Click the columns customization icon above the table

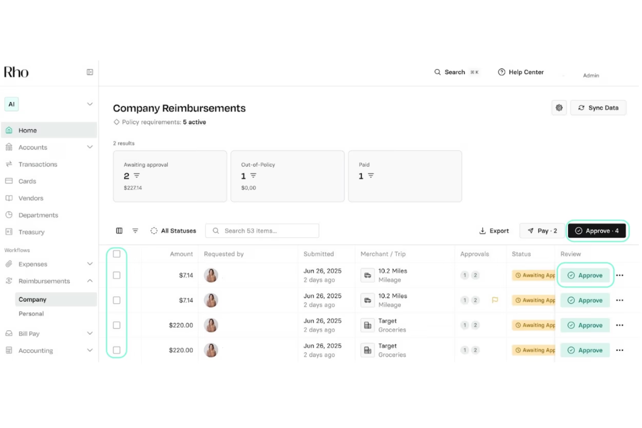pos(119,231)
